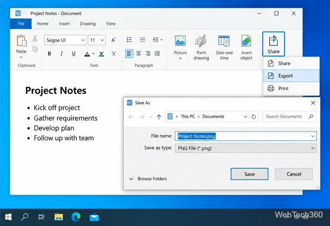
Task: Switch to the Home tab
Action: pyautogui.click(x=43, y=24)
